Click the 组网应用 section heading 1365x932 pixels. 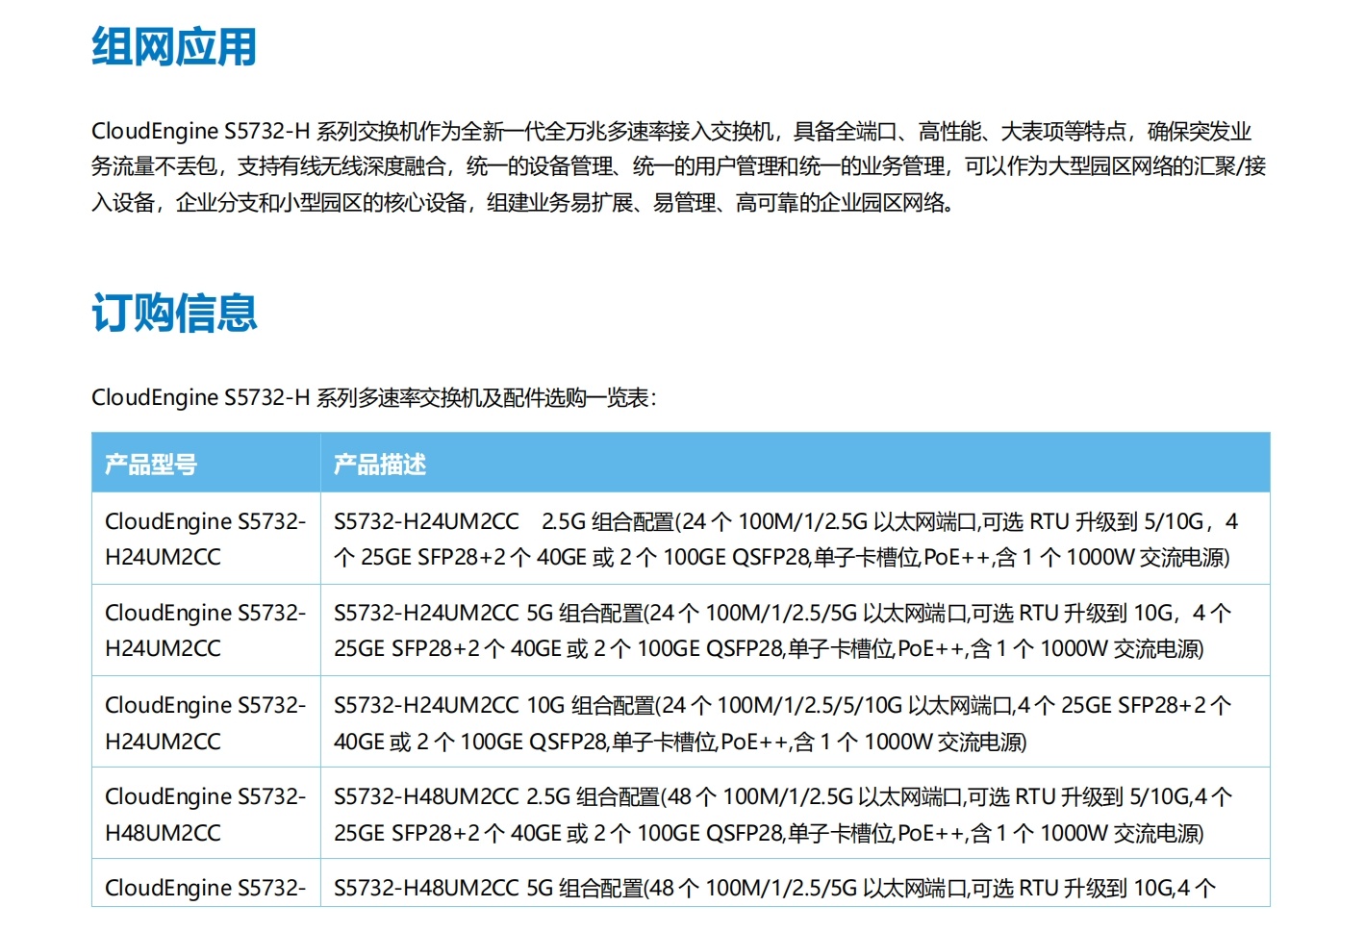tap(174, 47)
